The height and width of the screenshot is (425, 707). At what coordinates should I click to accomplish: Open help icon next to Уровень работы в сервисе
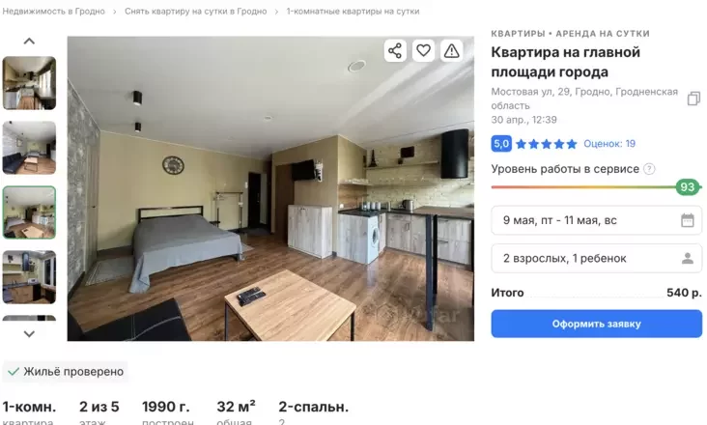649,169
